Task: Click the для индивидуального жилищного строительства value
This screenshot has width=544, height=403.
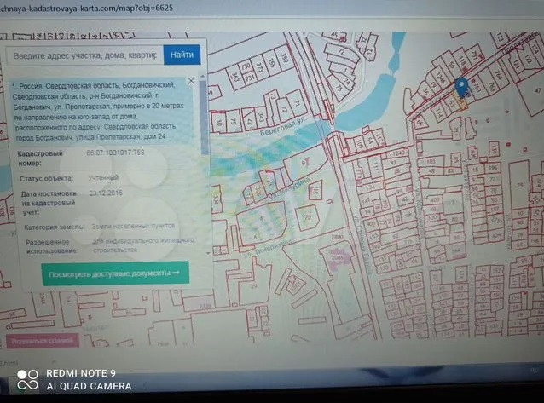Action: pos(143,245)
